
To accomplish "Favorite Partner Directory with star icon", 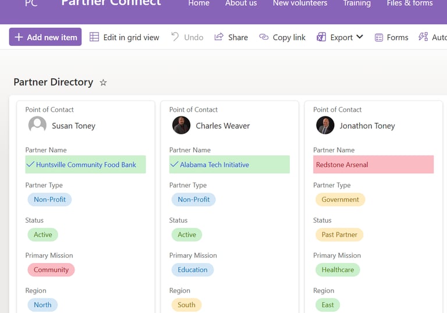I will pos(103,83).
